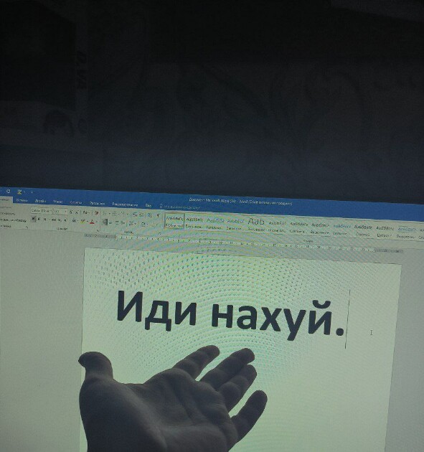424x452 pixels.
Task: Click the undo arrow in quick access toolbar
Action: click(x=8, y=191)
